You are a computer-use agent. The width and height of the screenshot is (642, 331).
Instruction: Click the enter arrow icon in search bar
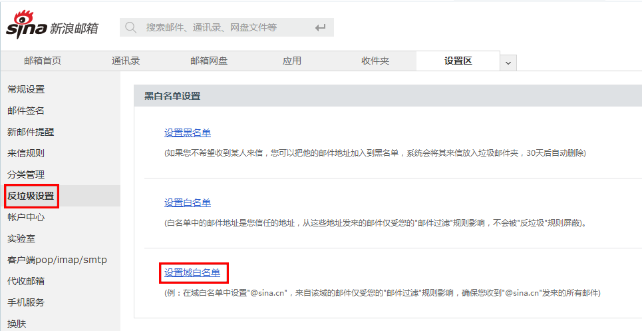(321, 27)
